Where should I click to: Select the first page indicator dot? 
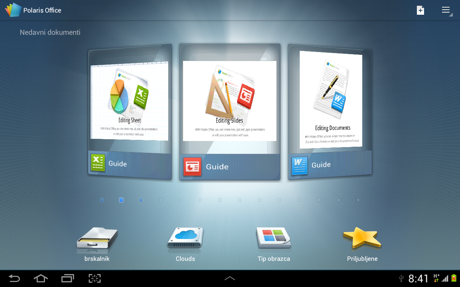click(x=102, y=200)
